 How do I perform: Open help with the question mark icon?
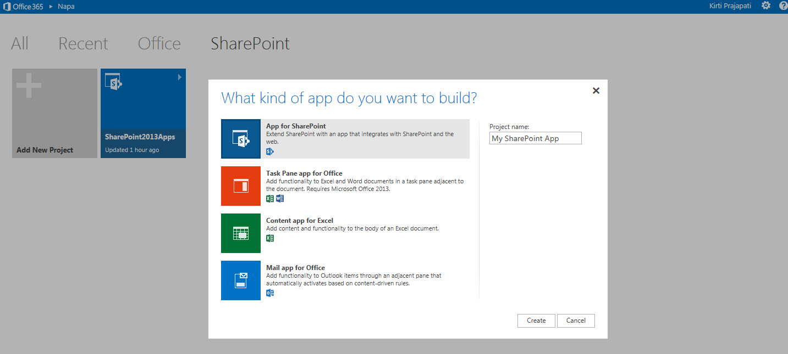tap(783, 6)
